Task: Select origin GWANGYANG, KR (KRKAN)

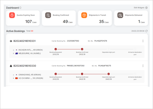Action: [30, 75]
